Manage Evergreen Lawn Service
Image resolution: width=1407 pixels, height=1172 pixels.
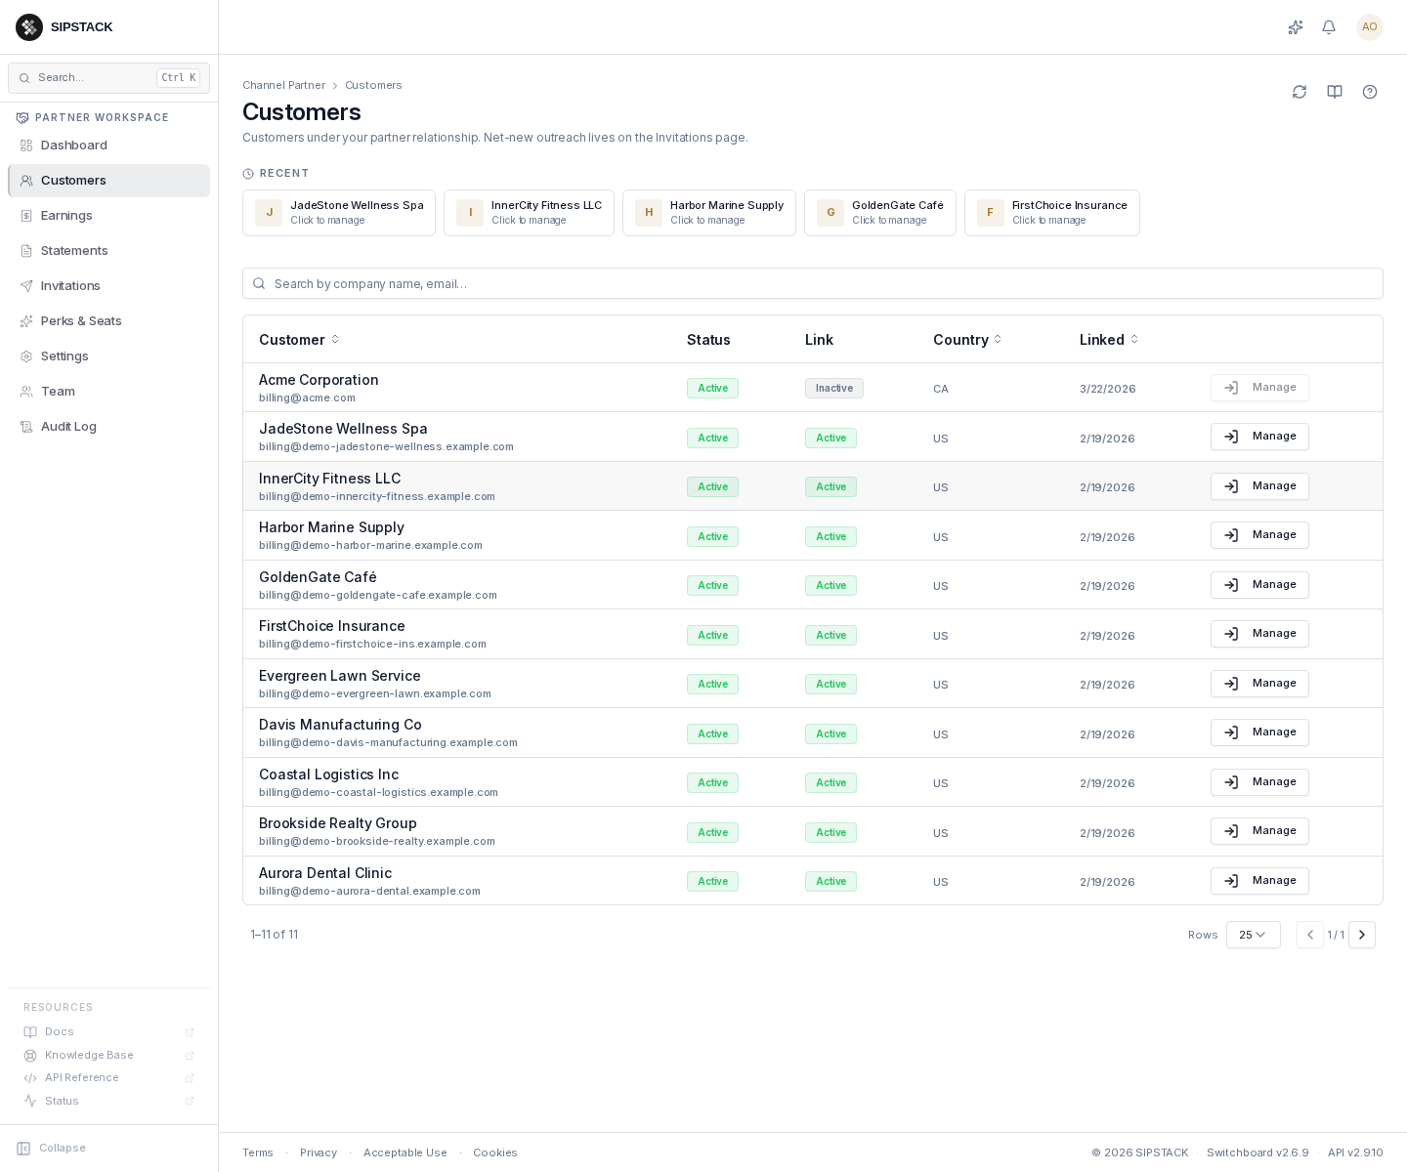coord(1259,684)
